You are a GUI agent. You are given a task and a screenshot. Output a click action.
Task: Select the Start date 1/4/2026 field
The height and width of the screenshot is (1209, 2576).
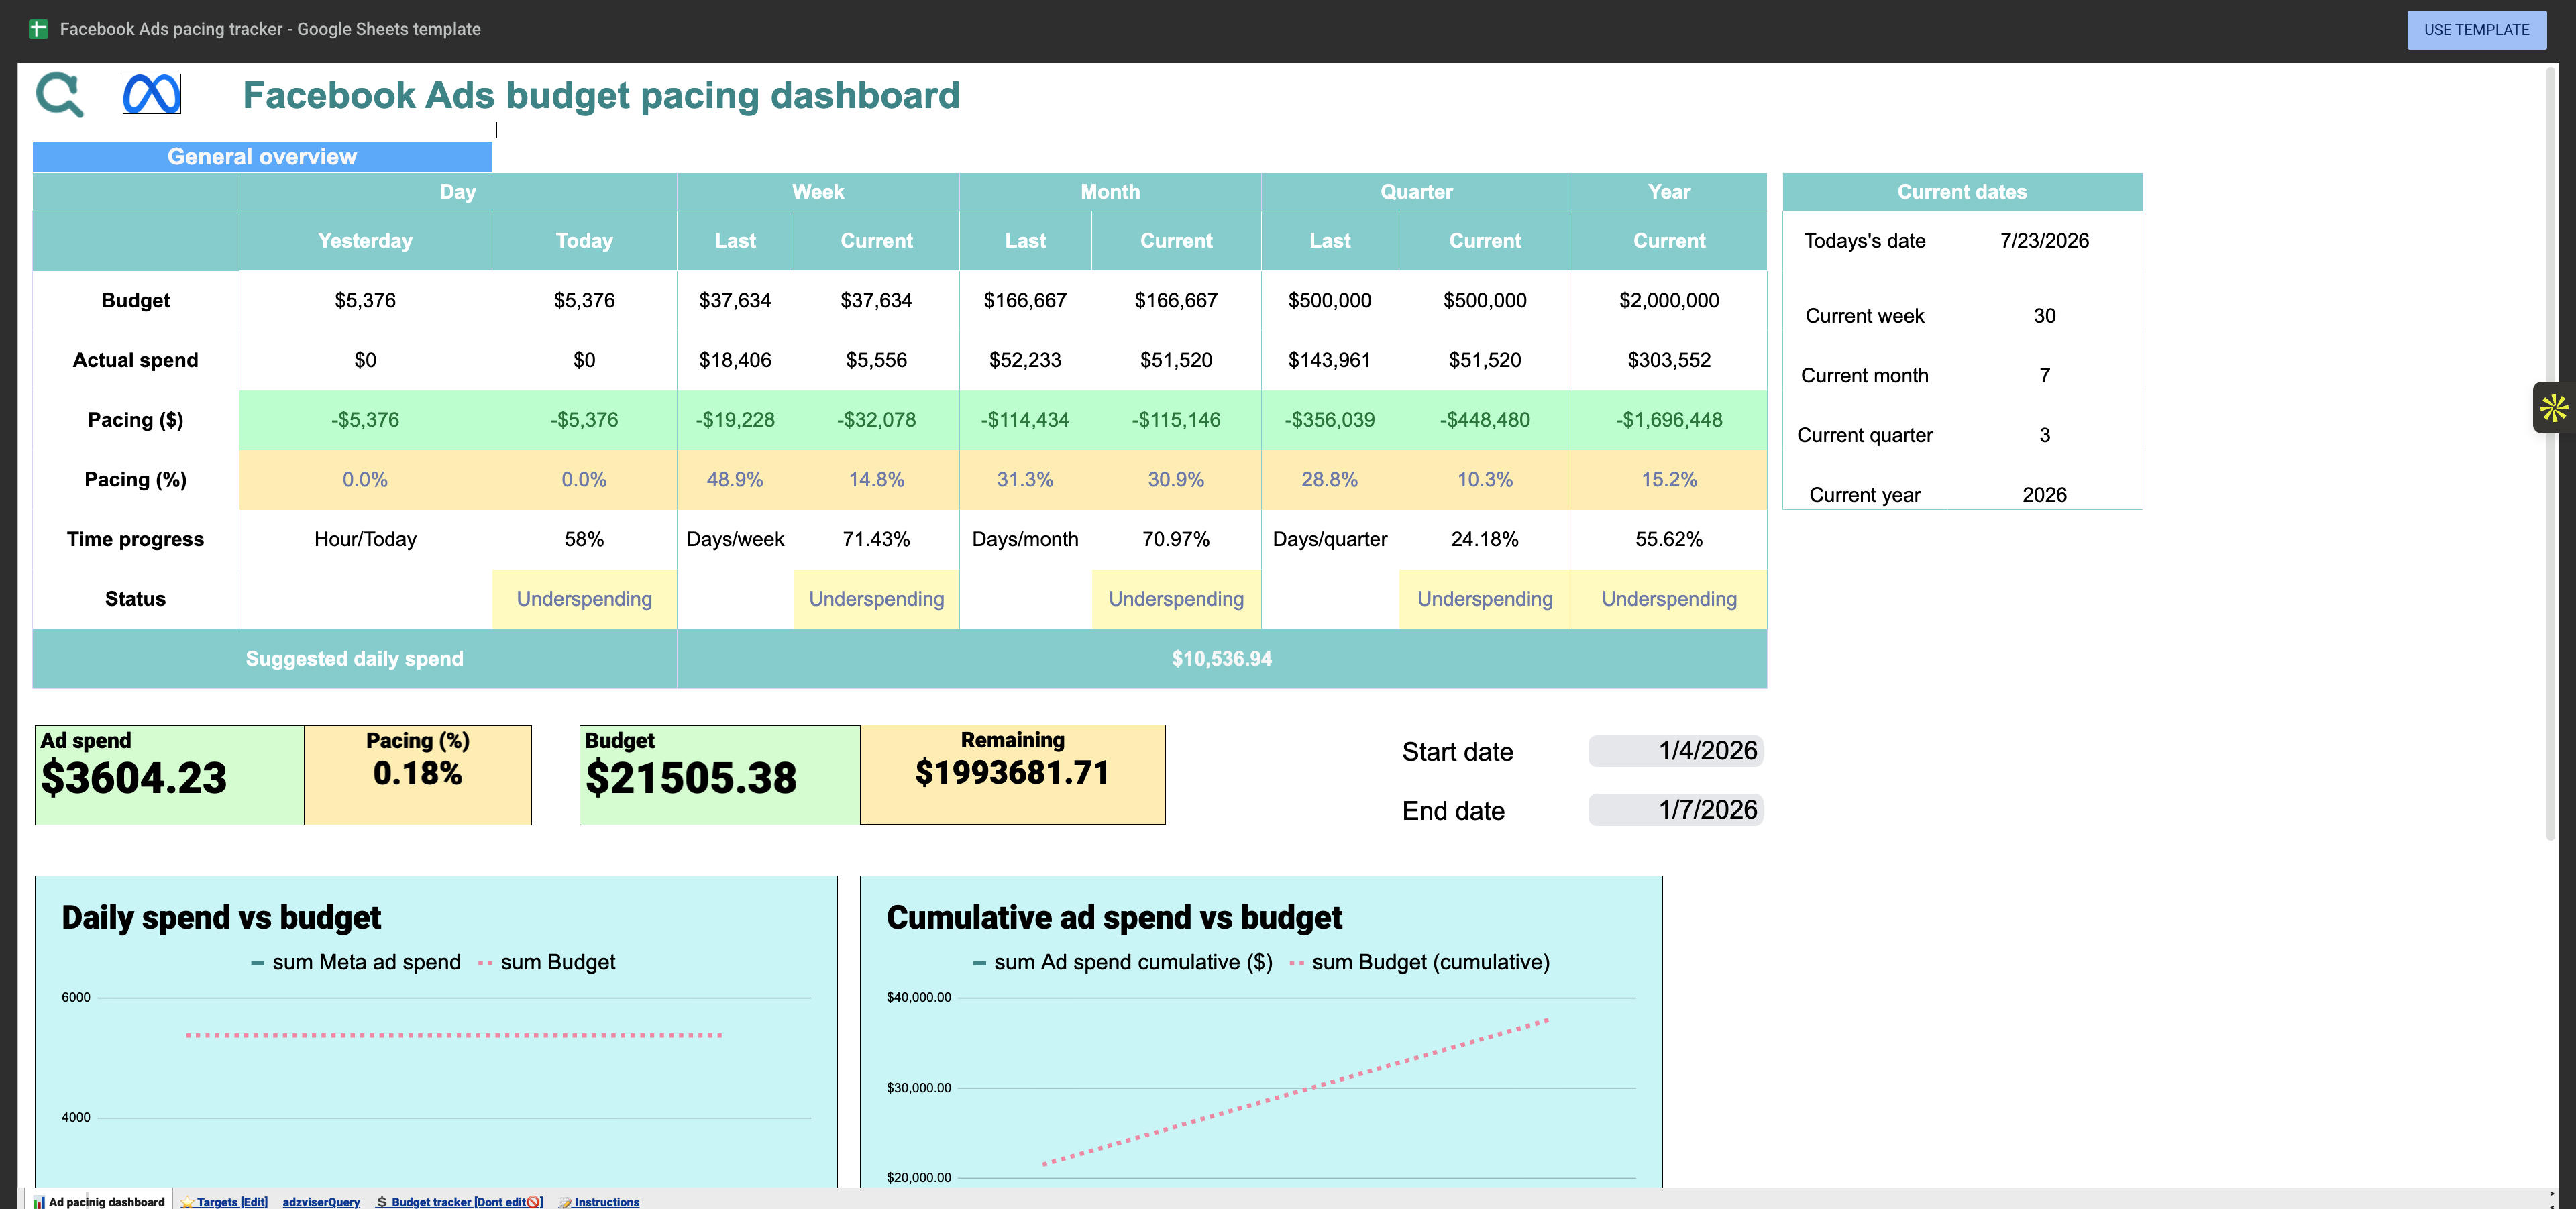(1675, 751)
